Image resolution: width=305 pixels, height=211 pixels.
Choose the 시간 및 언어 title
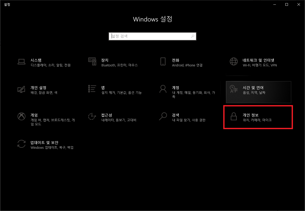253,88
